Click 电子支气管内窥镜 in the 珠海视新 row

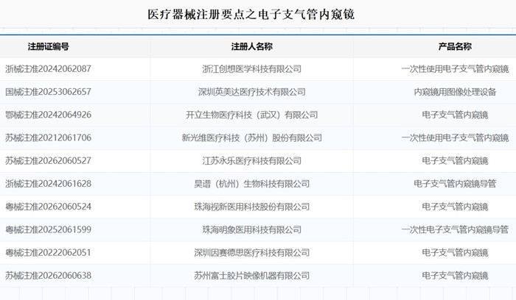(x=455, y=207)
